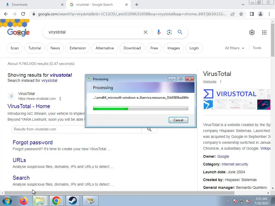275x206 pixels.
Task: Select the Login filter chip
Action: (x=194, y=48)
